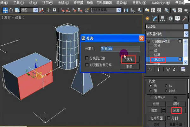The width and height of the screenshot is (190, 127).
Task: Select the 面 constraint radio button
Action: coord(151,91)
